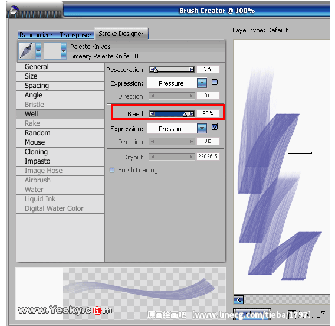This screenshot has height=326, width=335.
Task: Click the Bleed slider track
Action: (x=172, y=113)
